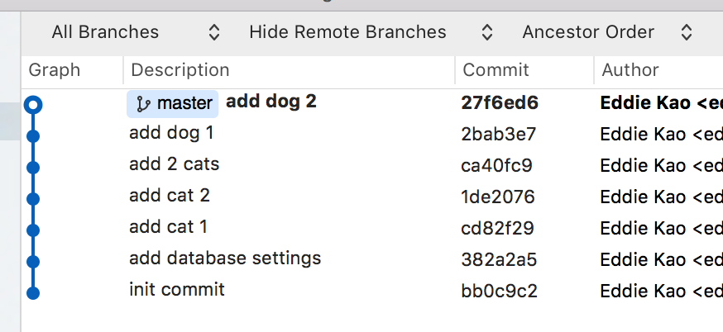Click graph node for add database settings
The image size is (723, 332).
(33, 261)
